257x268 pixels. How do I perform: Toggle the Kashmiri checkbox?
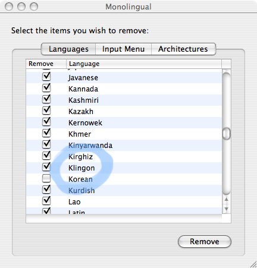(46, 99)
